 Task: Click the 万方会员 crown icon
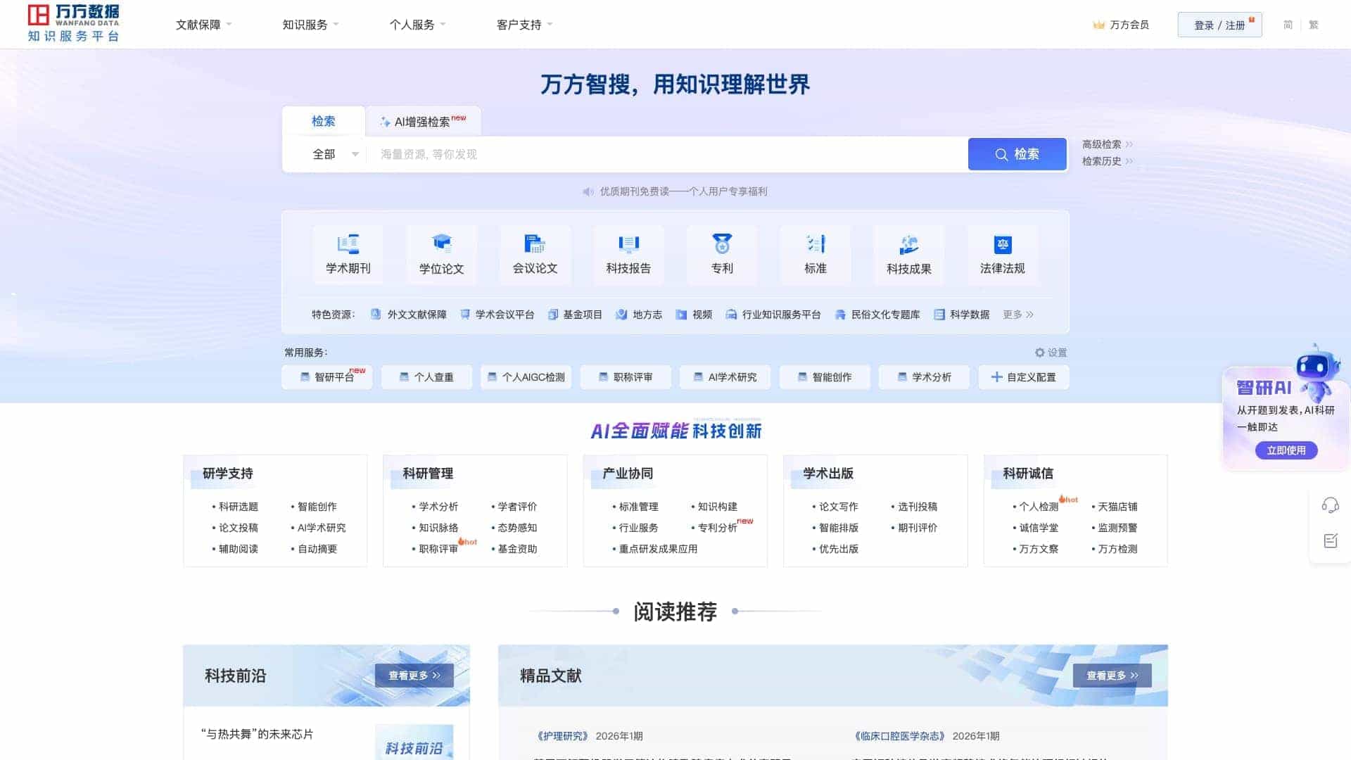click(1098, 25)
